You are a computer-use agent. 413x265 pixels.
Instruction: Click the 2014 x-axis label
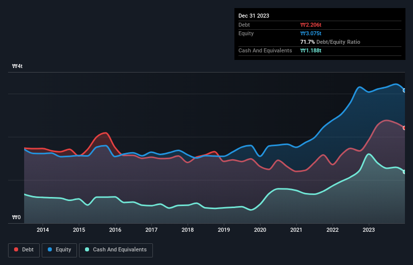(43, 230)
